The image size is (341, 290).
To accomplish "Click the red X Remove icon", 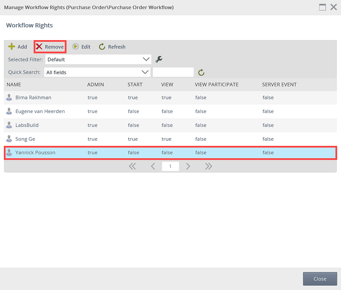I will tap(39, 46).
